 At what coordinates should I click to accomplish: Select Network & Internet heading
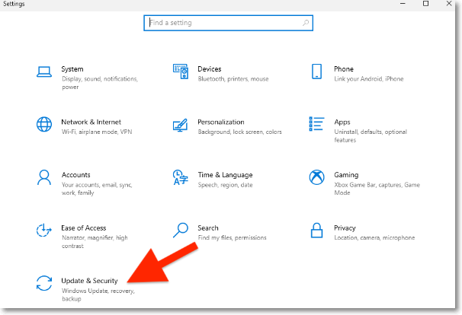(91, 122)
